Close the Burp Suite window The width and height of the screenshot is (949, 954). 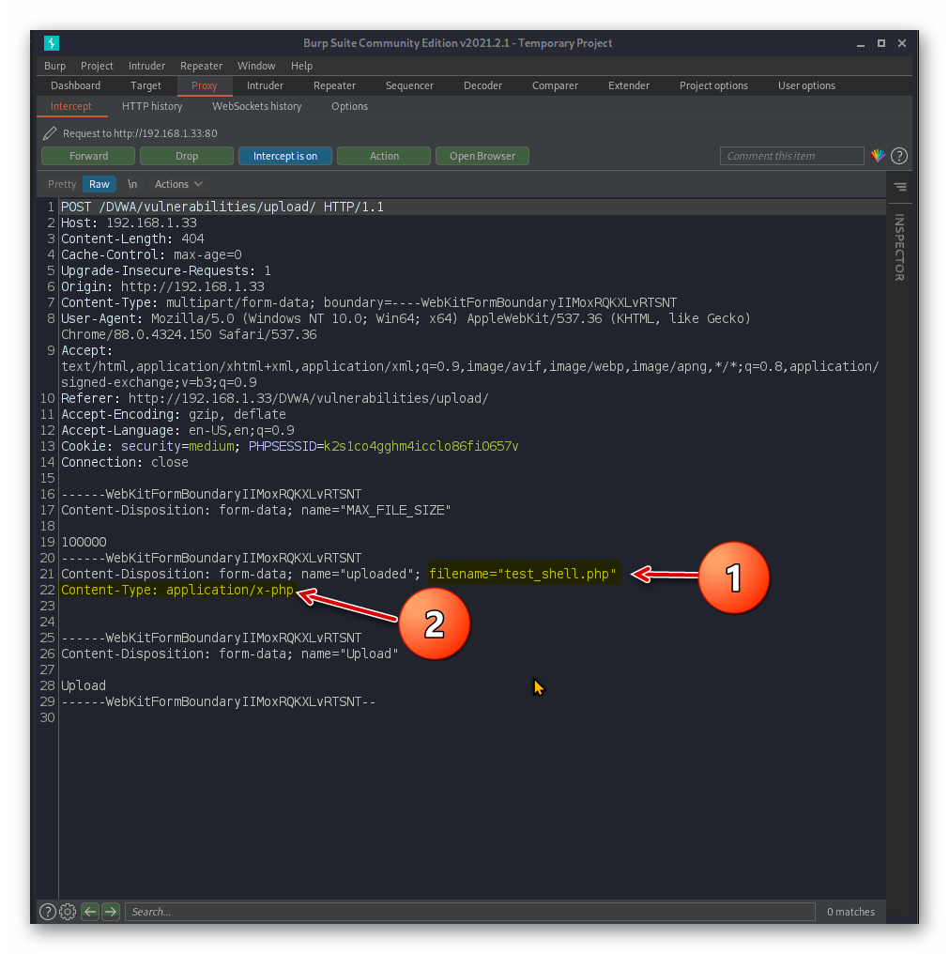(x=901, y=43)
